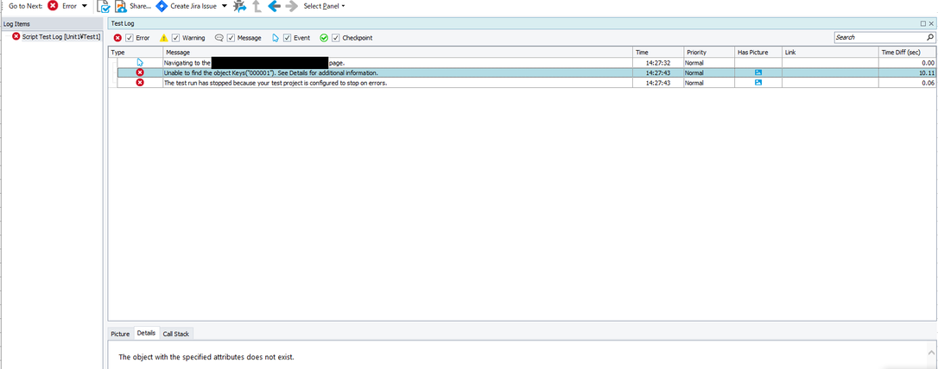Click the 0.00 time diff cell

point(908,63)
